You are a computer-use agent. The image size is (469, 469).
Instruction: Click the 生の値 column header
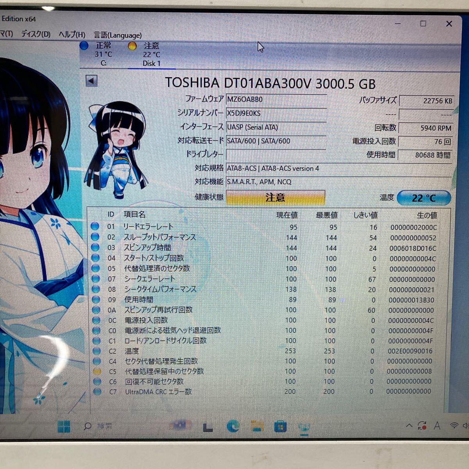coord(427,215)
